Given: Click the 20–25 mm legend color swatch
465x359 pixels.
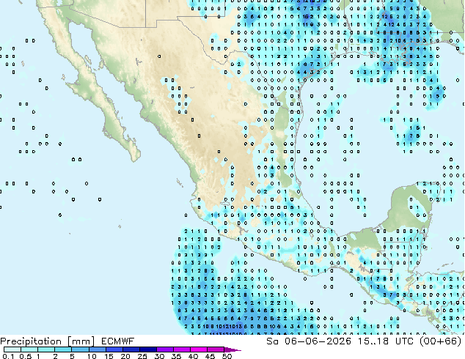Looking at the screenshot, I should 131,349.
